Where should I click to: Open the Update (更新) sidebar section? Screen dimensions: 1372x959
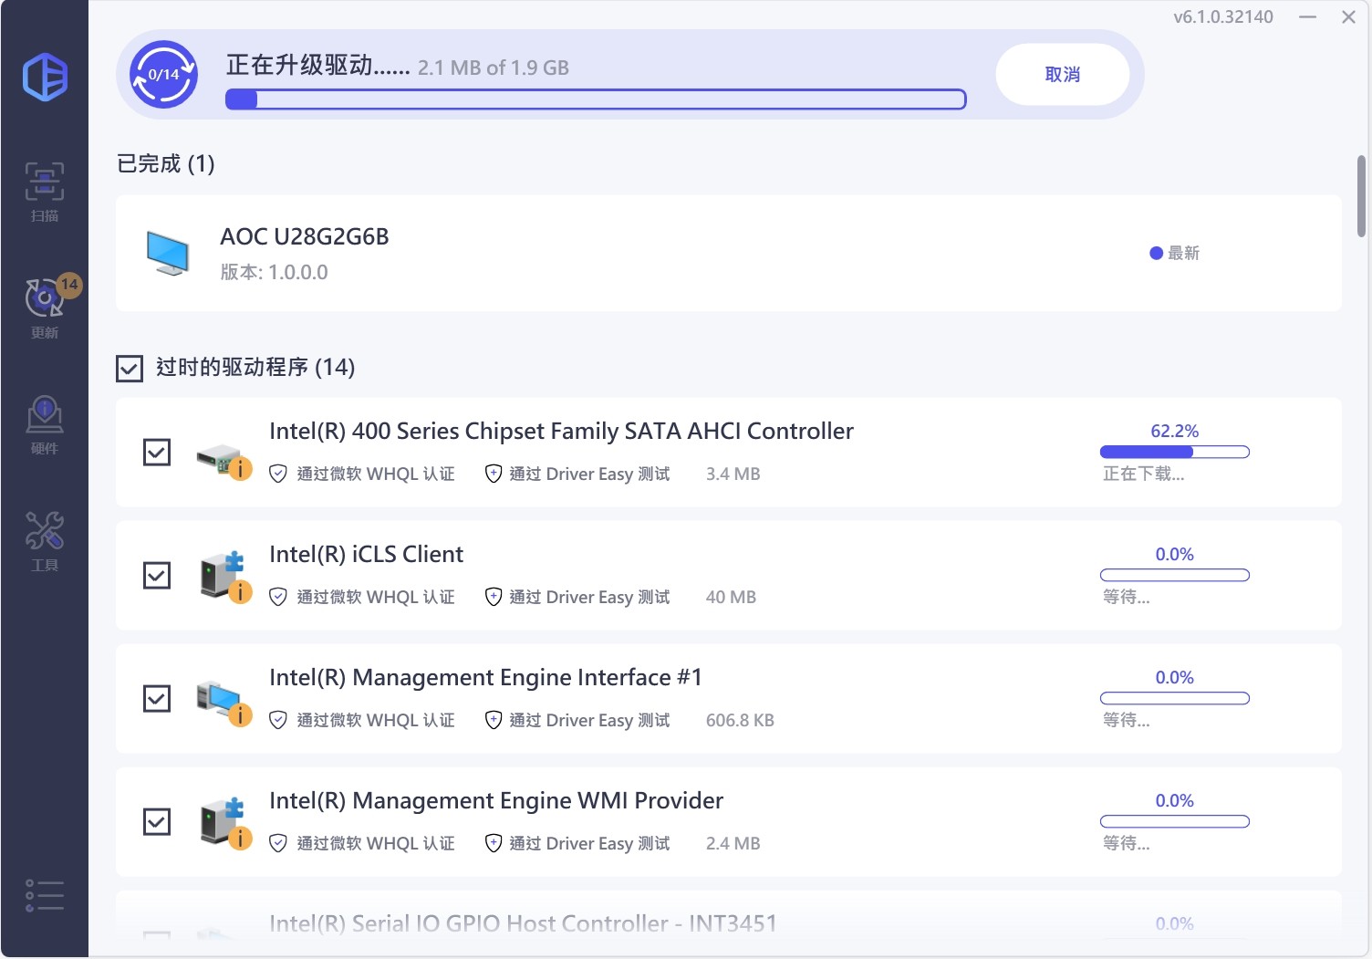click(x=45, y=308)
